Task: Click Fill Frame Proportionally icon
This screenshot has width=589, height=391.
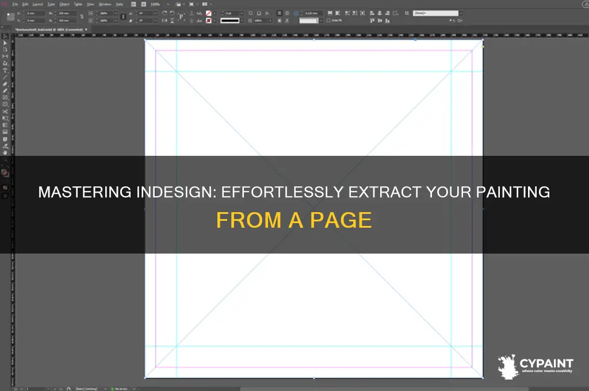Action: pos(330,13)
